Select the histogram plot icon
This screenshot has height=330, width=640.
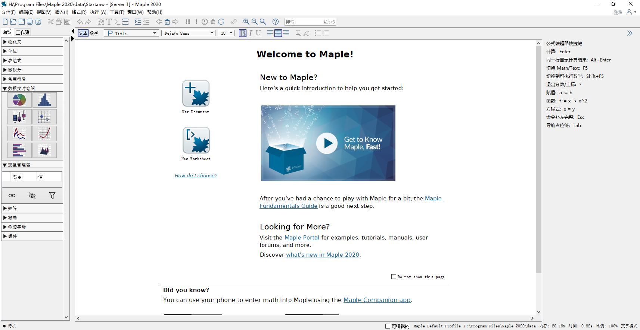tap(44, 100)
